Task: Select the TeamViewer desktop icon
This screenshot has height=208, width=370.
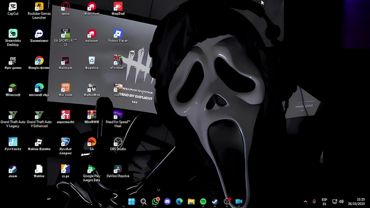Action: point(39,36)
